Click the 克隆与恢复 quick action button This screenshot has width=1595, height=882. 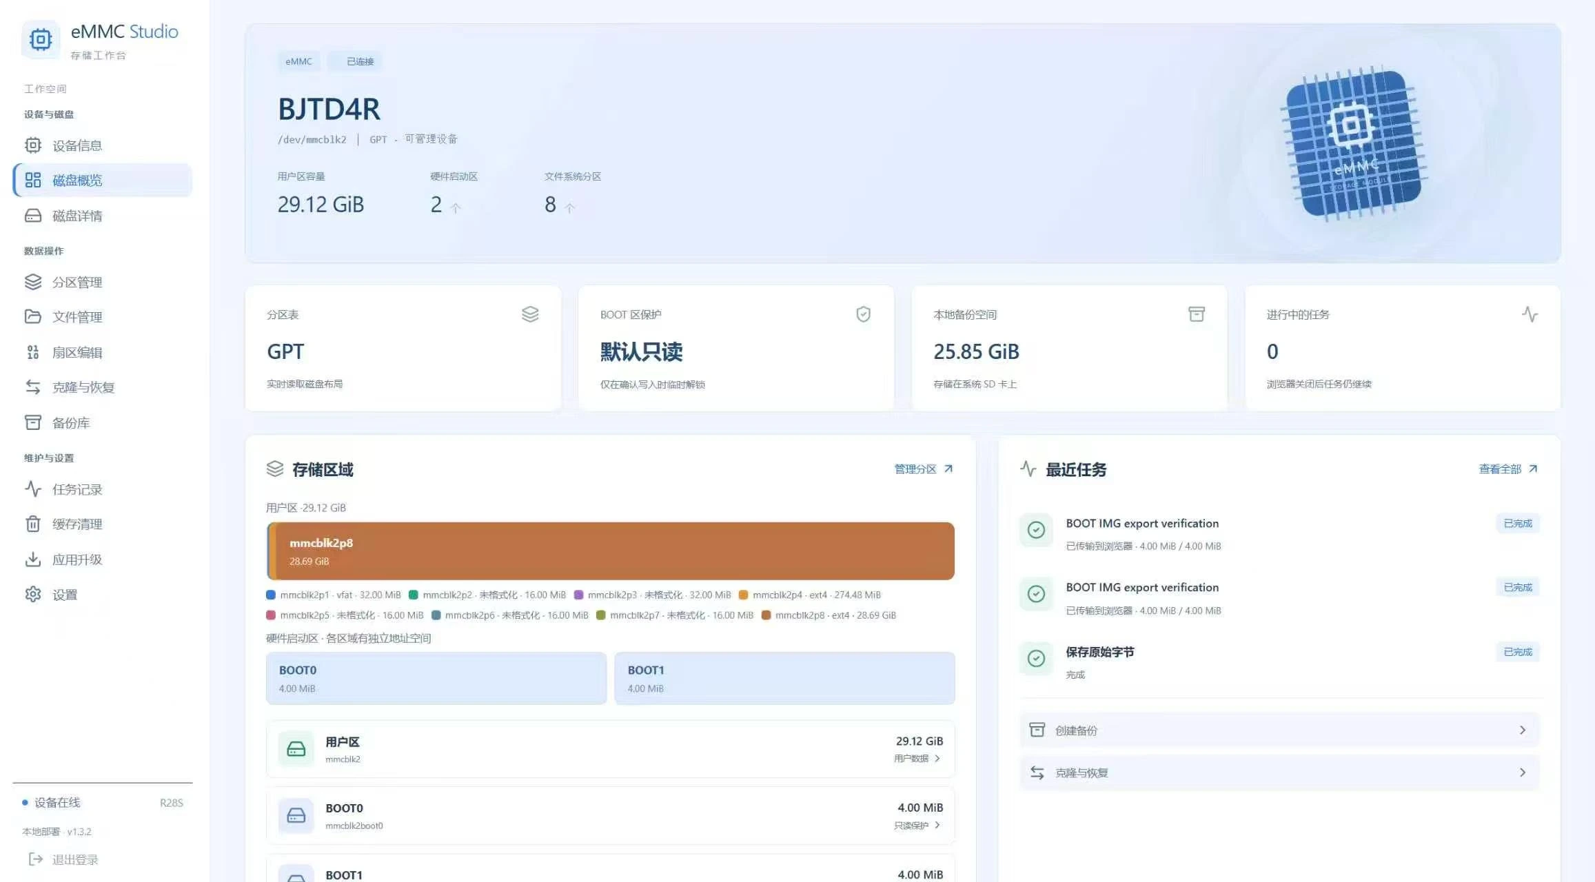point(1279,772)
